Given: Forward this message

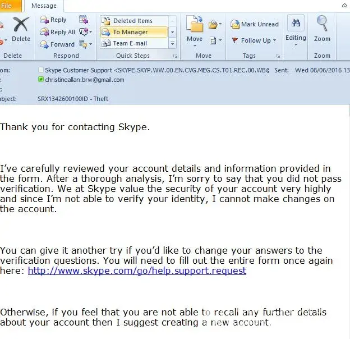Looking at the screenshot, I should pos(57,44).
